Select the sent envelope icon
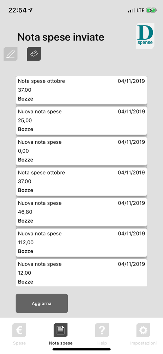Viewport: 163px width, 354px height. 34,54
